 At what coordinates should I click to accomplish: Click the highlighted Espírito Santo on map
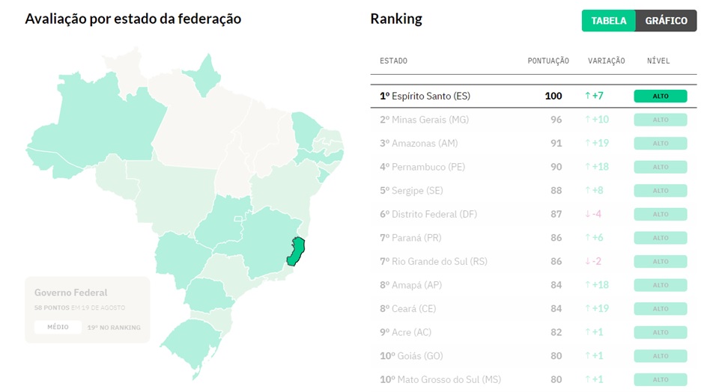point(297,251)
